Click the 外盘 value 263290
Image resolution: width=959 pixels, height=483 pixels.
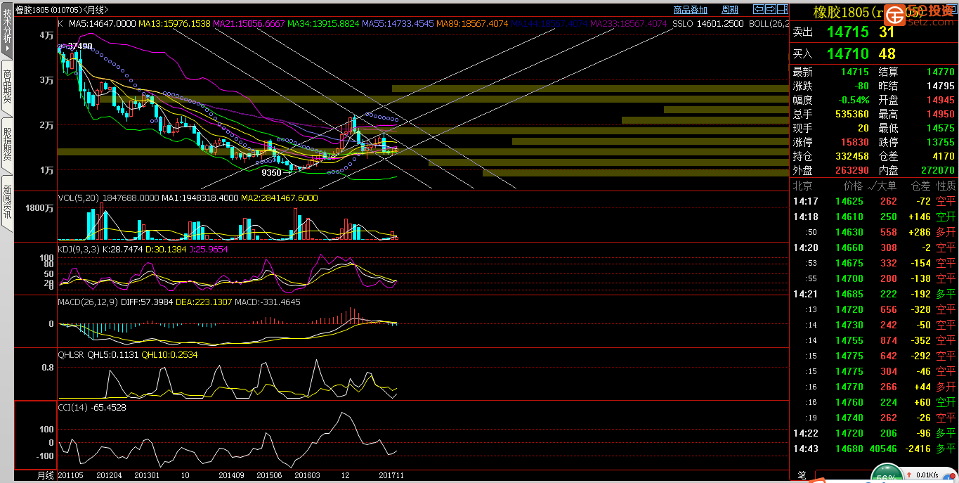(x=852, y=170)
